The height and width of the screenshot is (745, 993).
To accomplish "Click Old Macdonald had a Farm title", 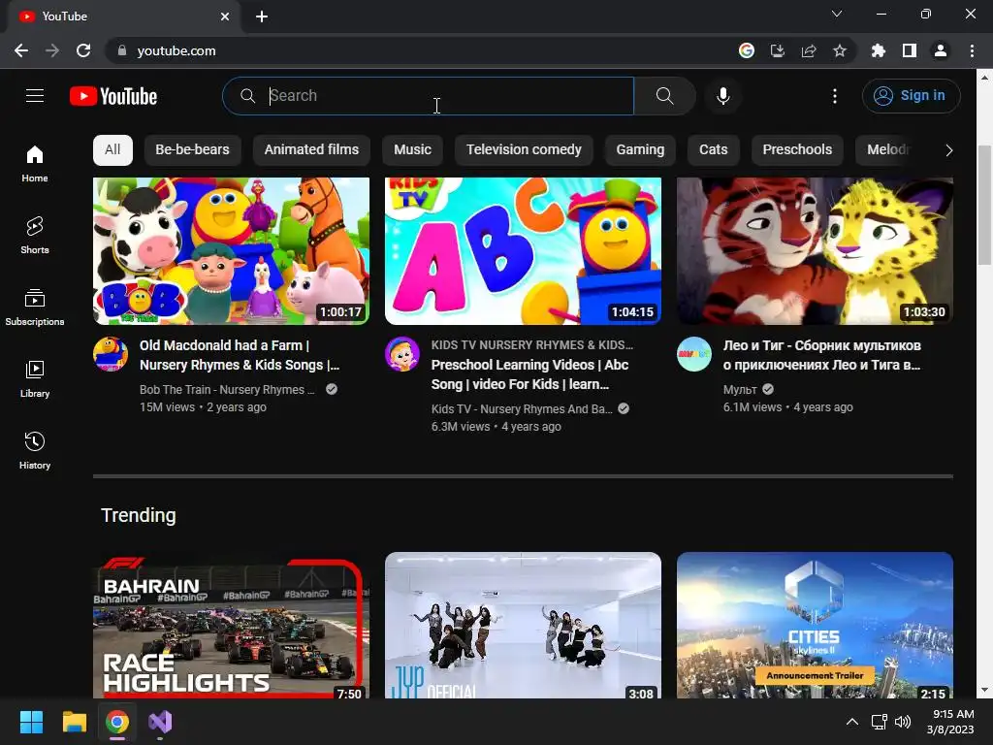I will coord(240,355).
